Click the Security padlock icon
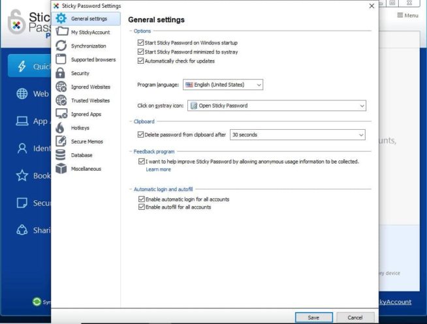This screenshot has height=324, width=427. pos(60,73)
